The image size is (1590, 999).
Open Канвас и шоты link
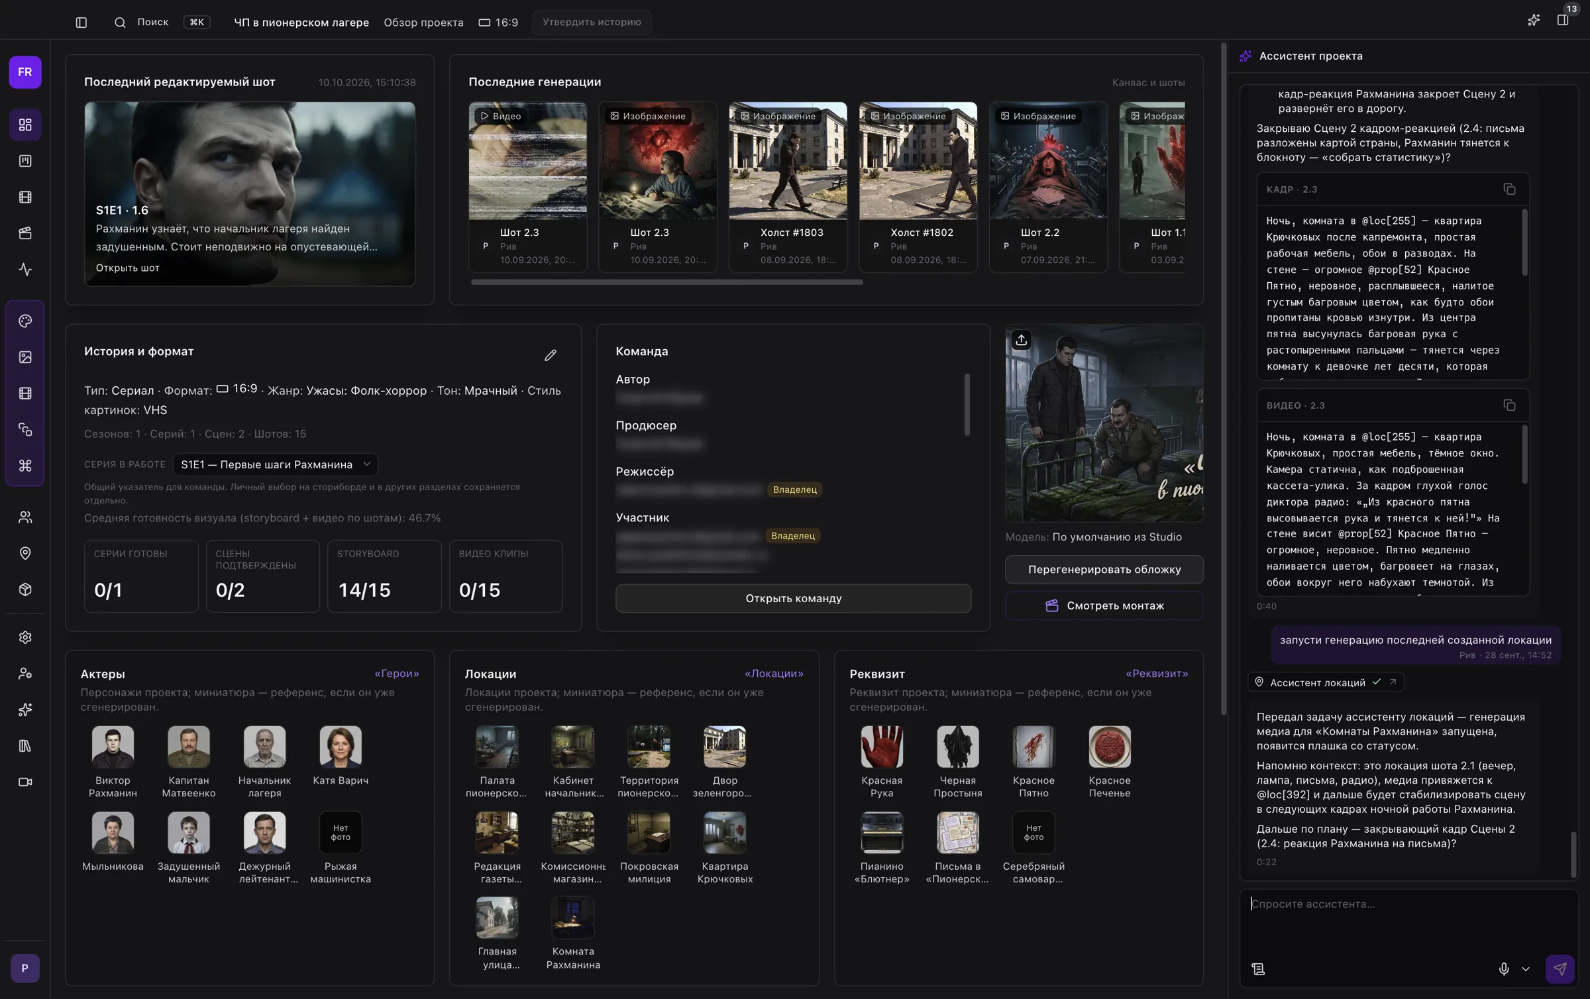pos(1148,83)
